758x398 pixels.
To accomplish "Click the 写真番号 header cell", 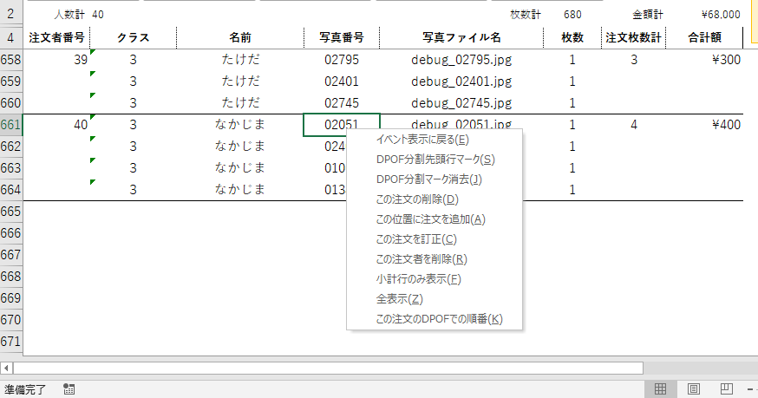I will 342,37.
